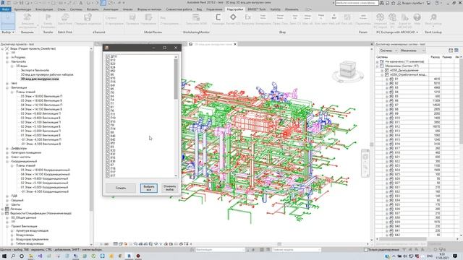
Task: Toggle the В42 system checkbox
Action: coord(108,139)
